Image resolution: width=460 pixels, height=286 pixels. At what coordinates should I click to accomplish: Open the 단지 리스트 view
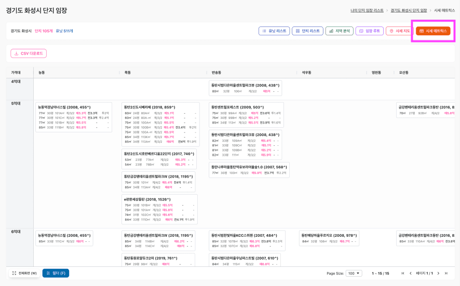click(307, 31)
